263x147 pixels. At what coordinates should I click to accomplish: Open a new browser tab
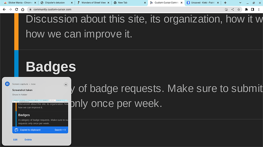click(x=225, y=3)
